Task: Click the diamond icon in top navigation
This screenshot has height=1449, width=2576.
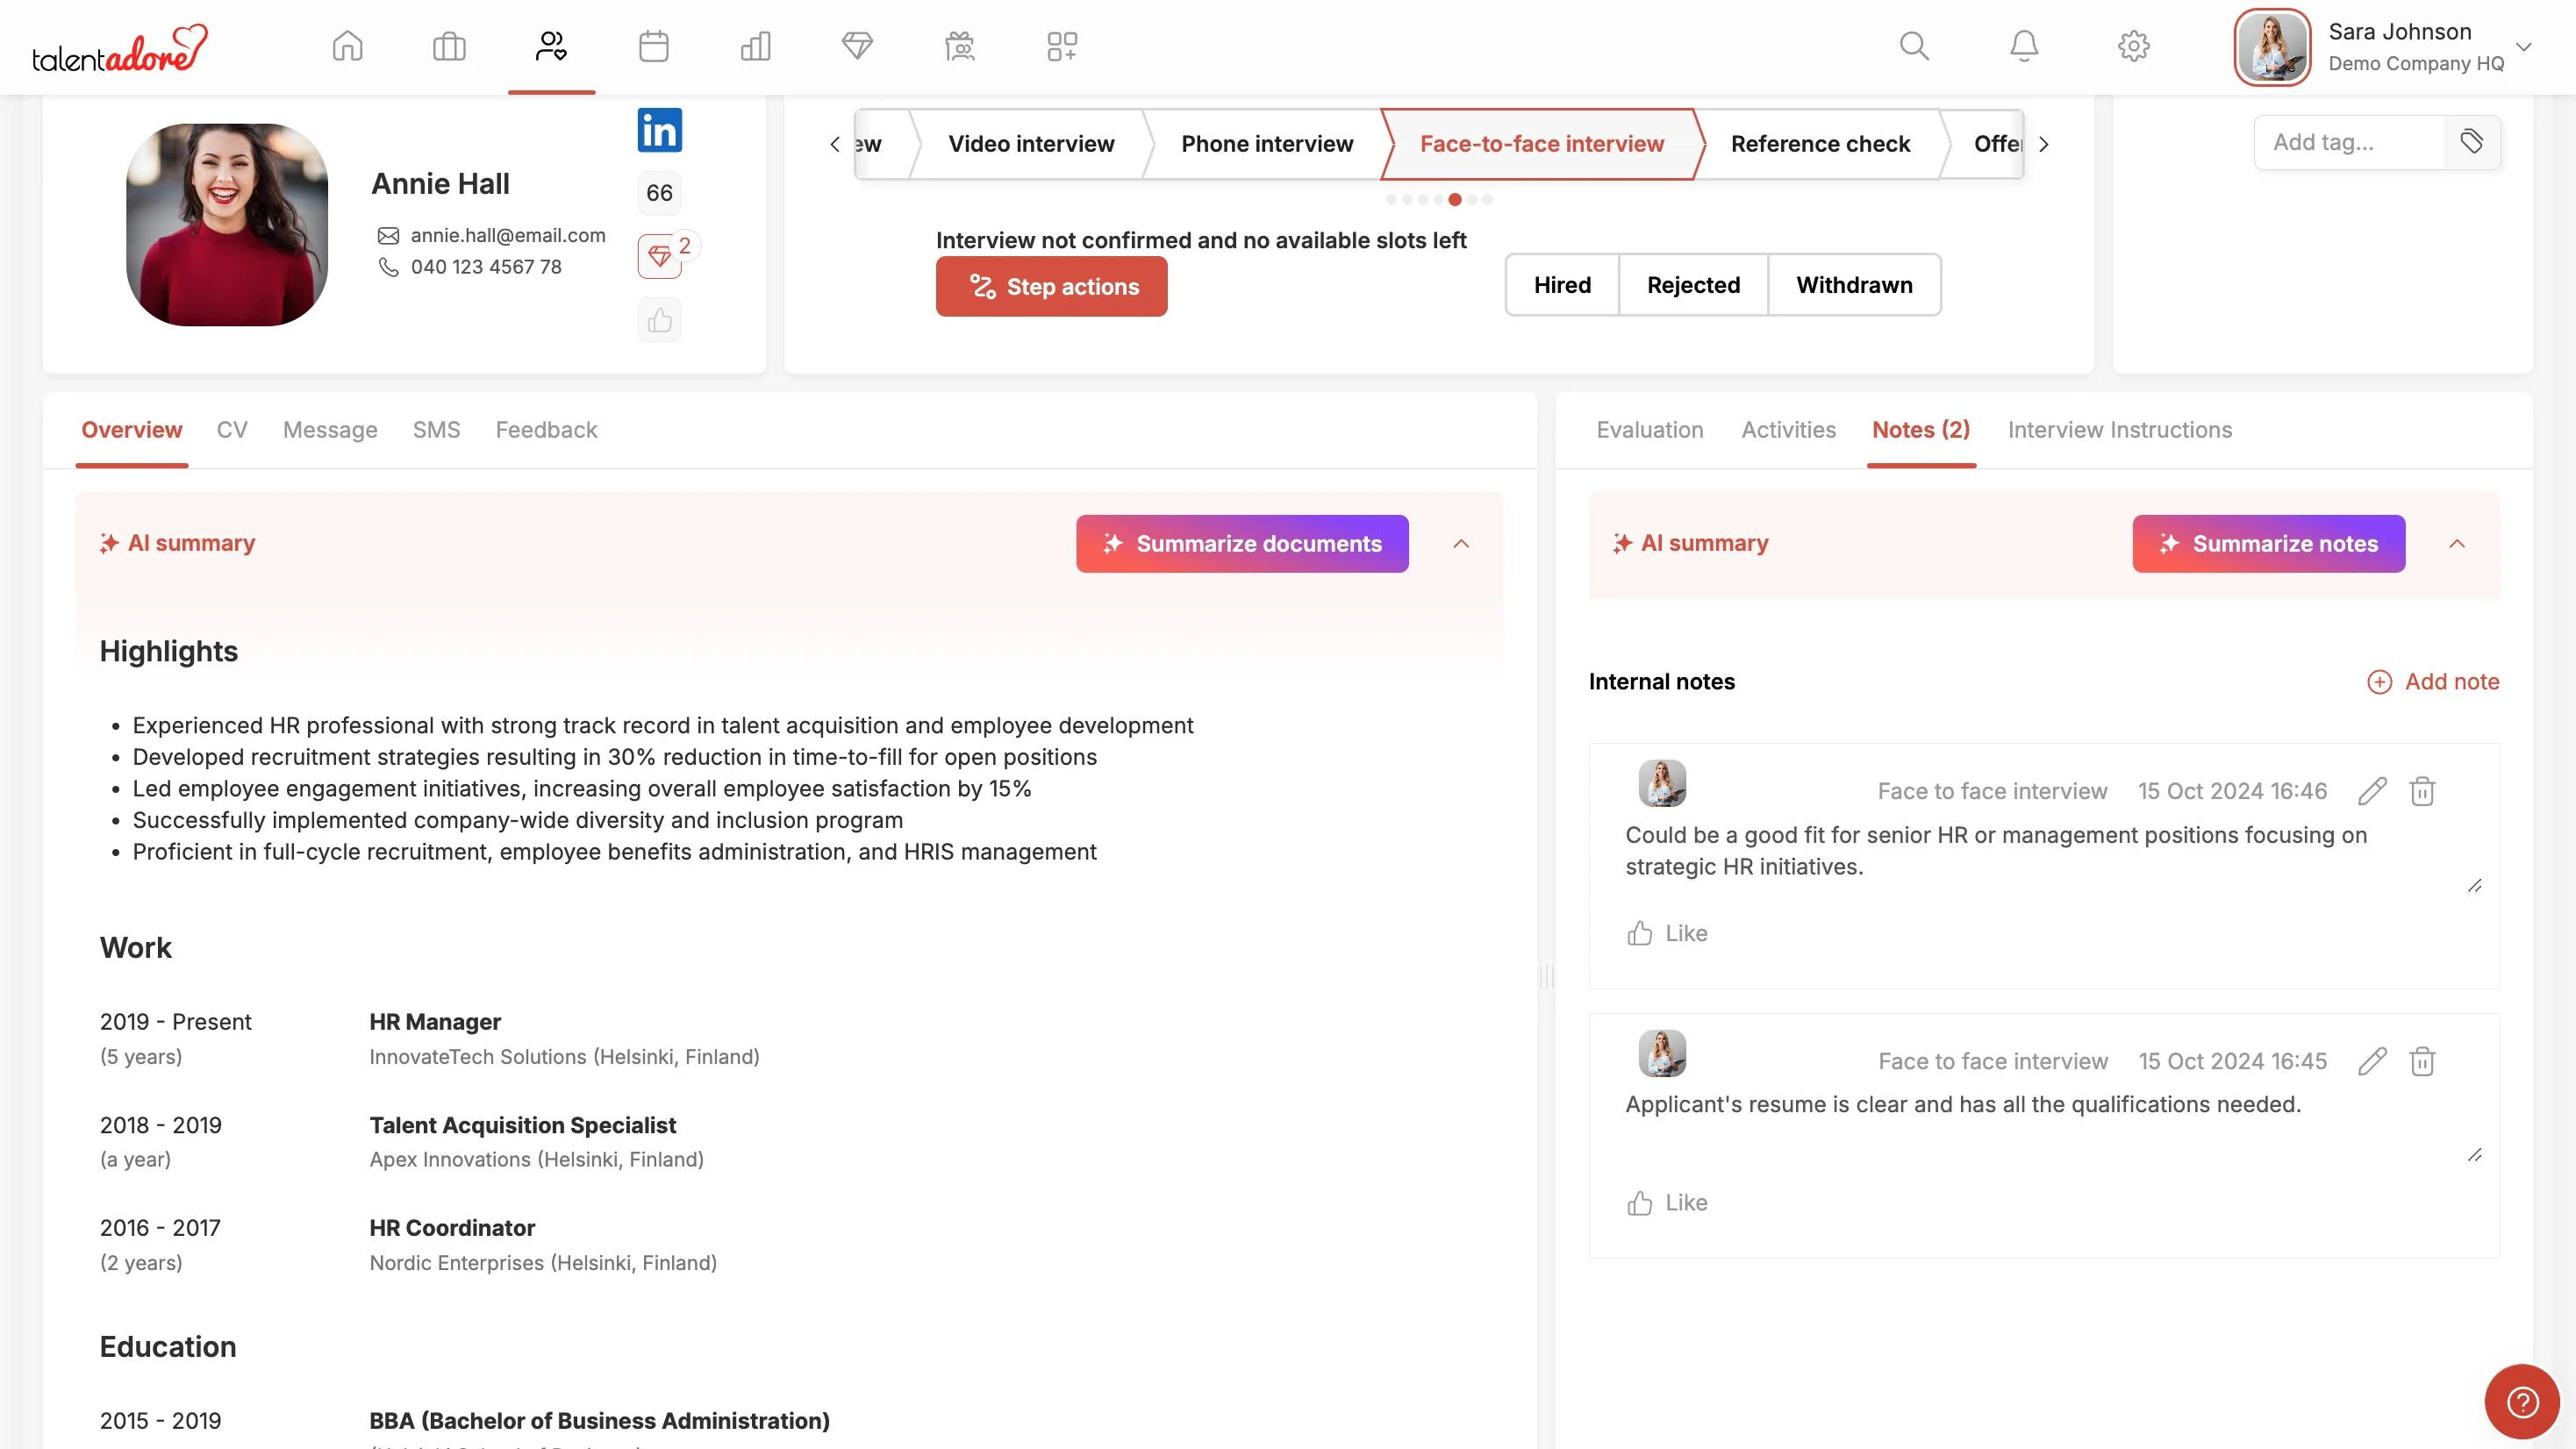Action: tap(857, 46)
